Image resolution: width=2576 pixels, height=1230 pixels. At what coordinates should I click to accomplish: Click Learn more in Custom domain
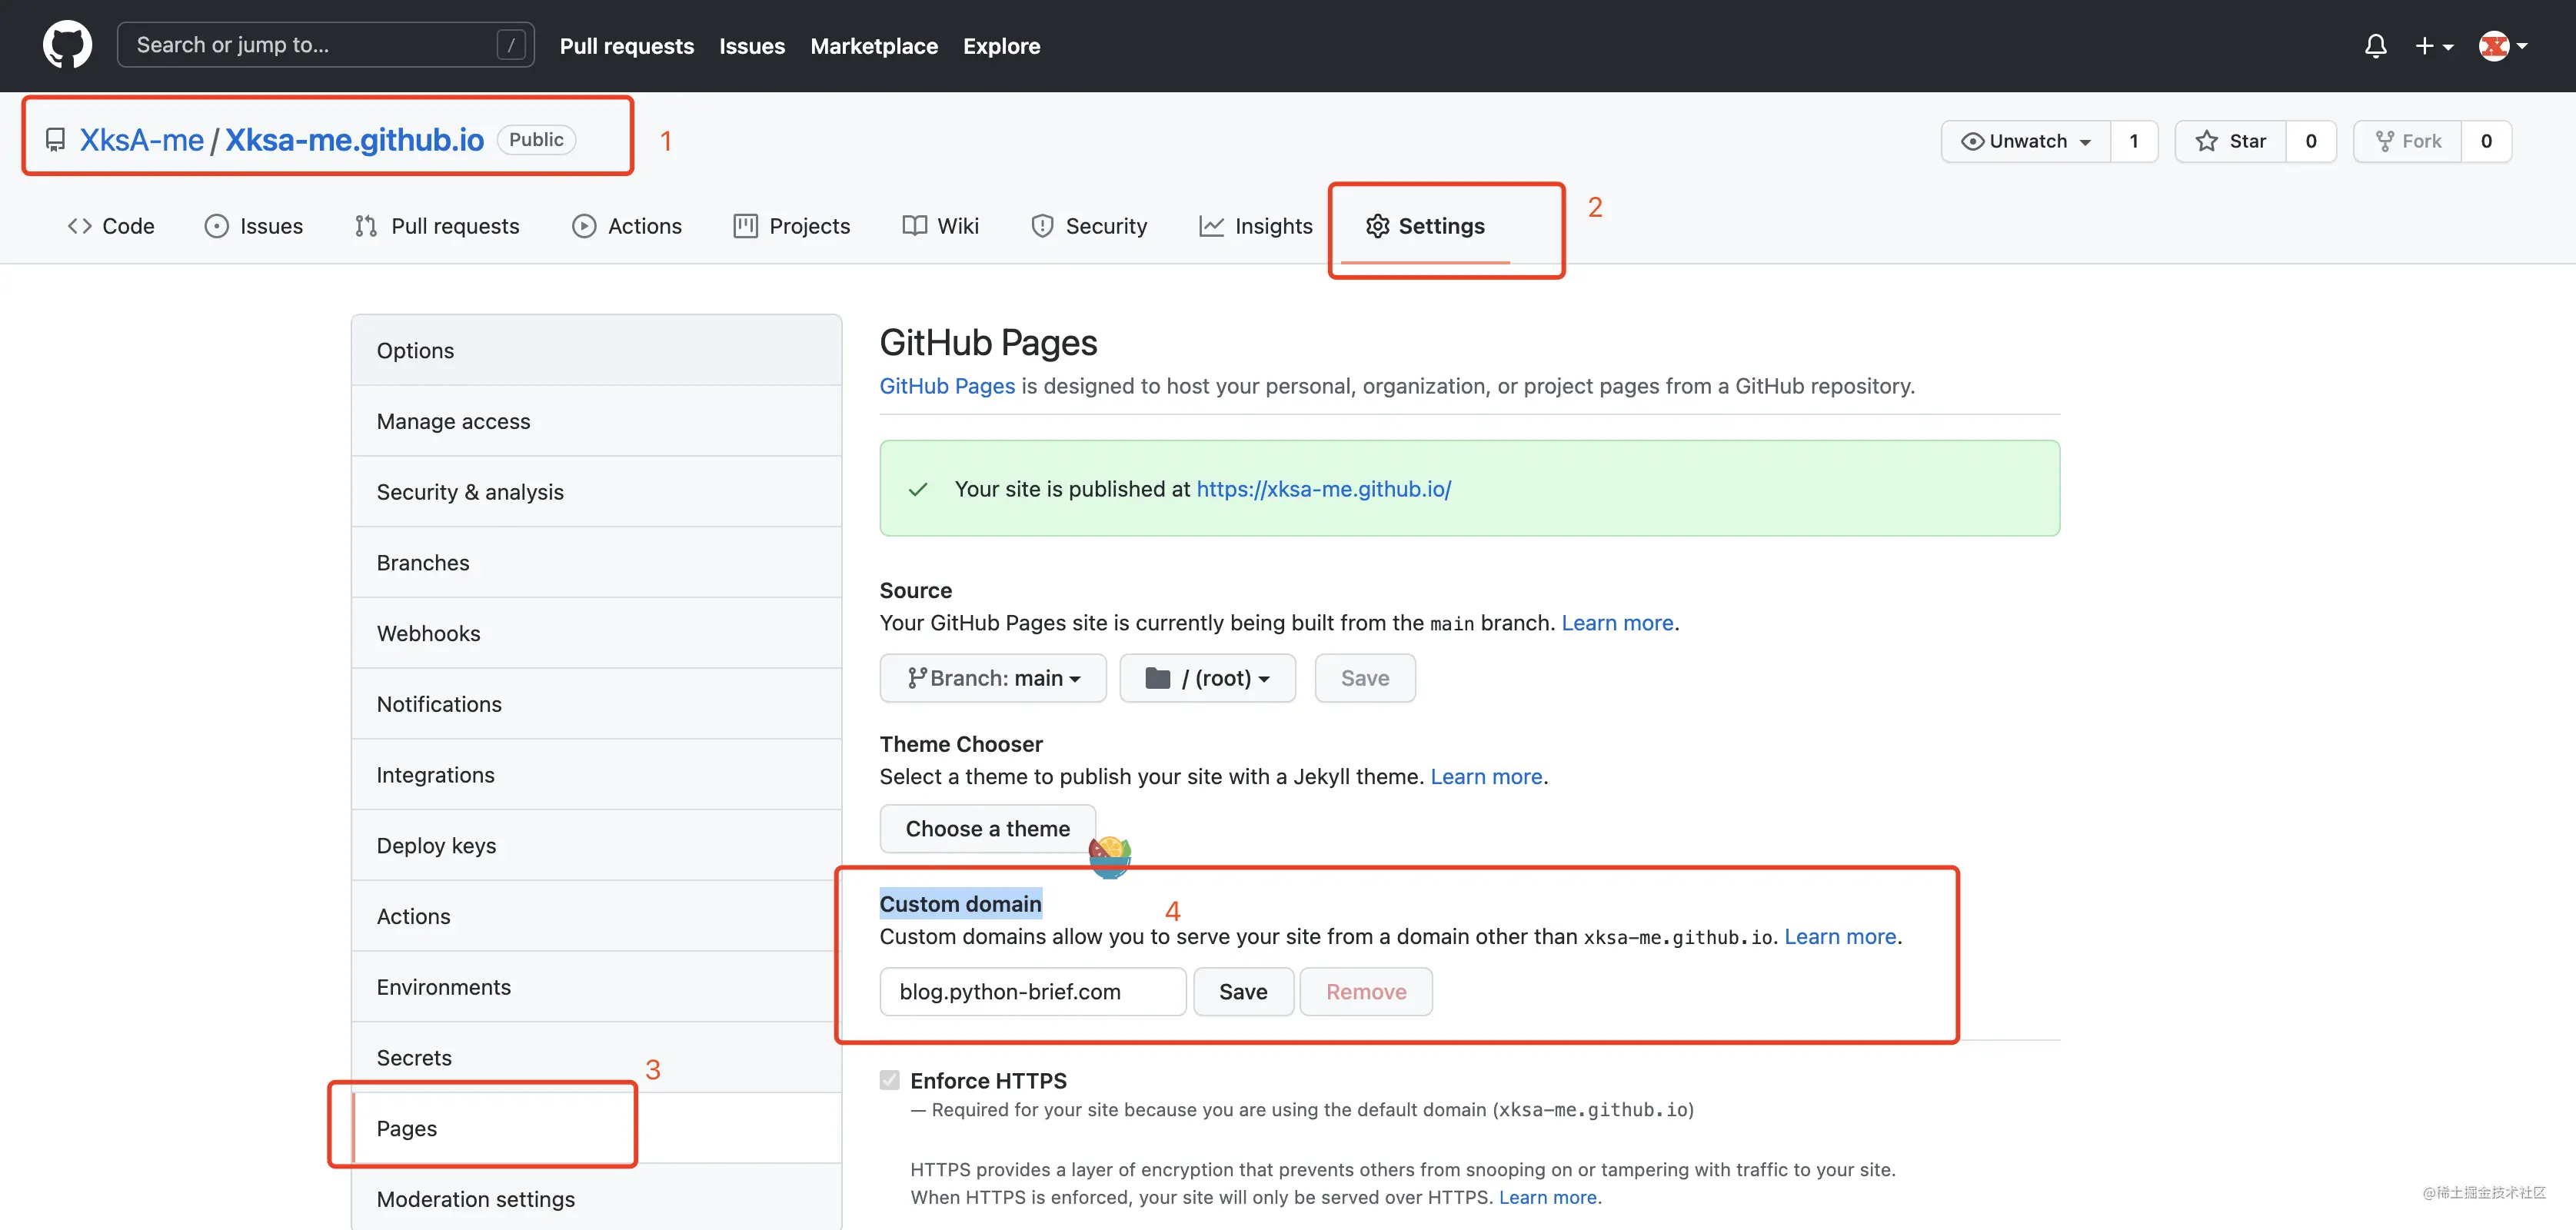(1840, 937)
